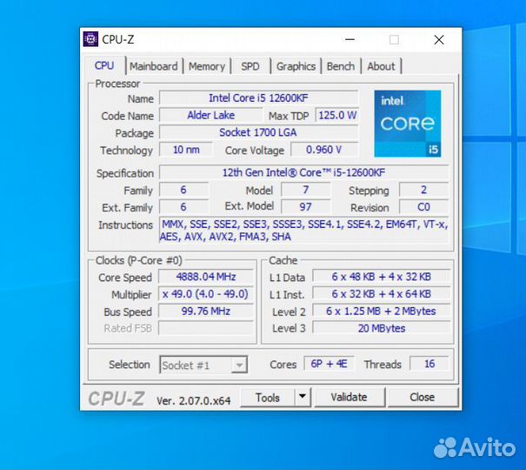The height and width of the screenshot is (470, 526).
Task: Open the Bench tab
Action: point(341,66)
